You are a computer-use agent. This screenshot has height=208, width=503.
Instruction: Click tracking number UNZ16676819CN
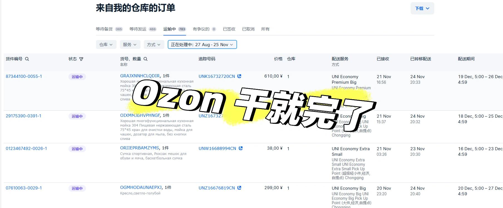point(217,188)
